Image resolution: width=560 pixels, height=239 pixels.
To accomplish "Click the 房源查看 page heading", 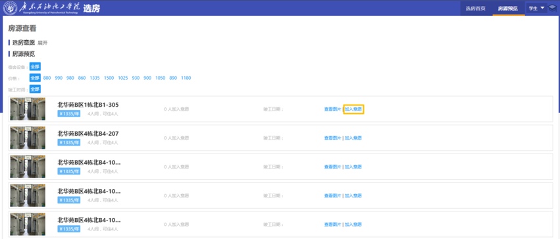I will [22, 28].
